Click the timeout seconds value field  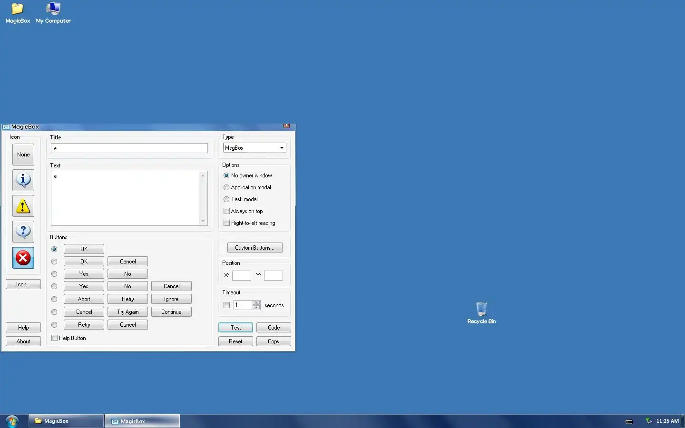243,305
